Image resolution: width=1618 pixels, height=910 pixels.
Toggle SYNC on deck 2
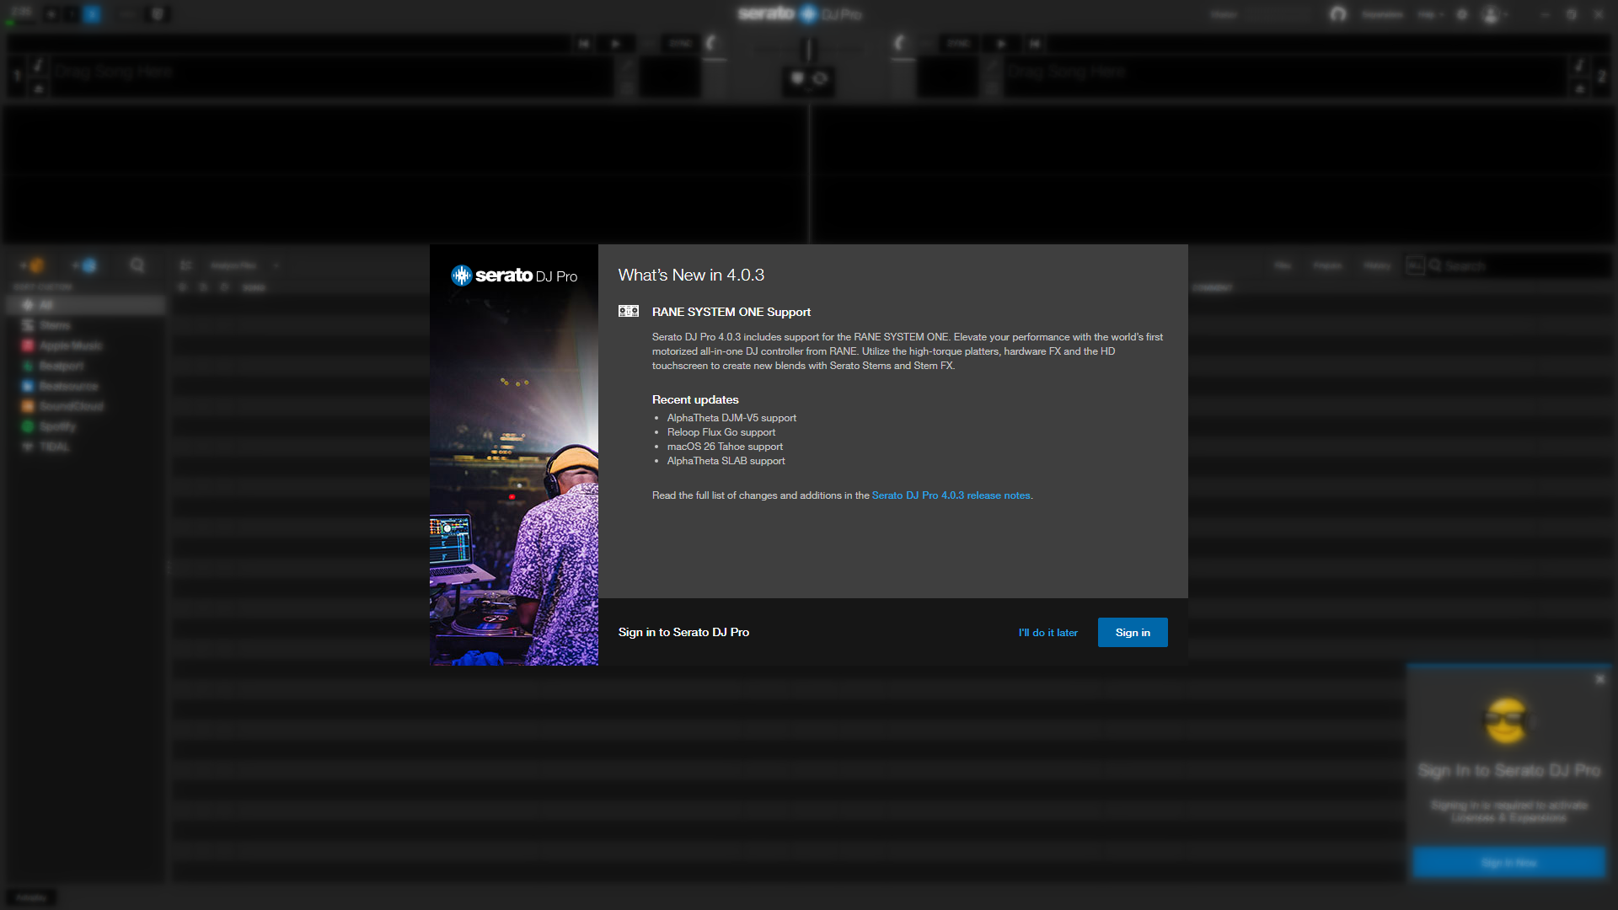pos(958,43)
